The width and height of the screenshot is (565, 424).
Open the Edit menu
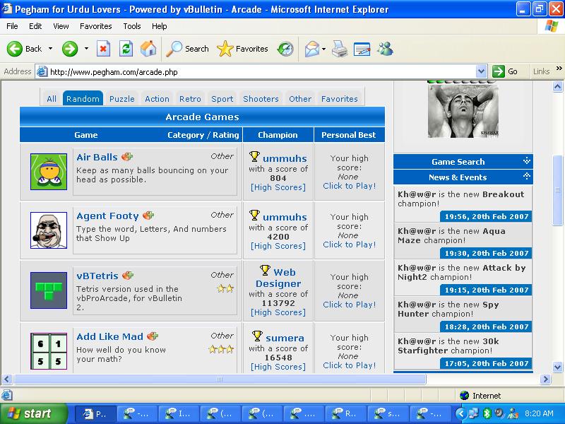(x=35, y=26)
